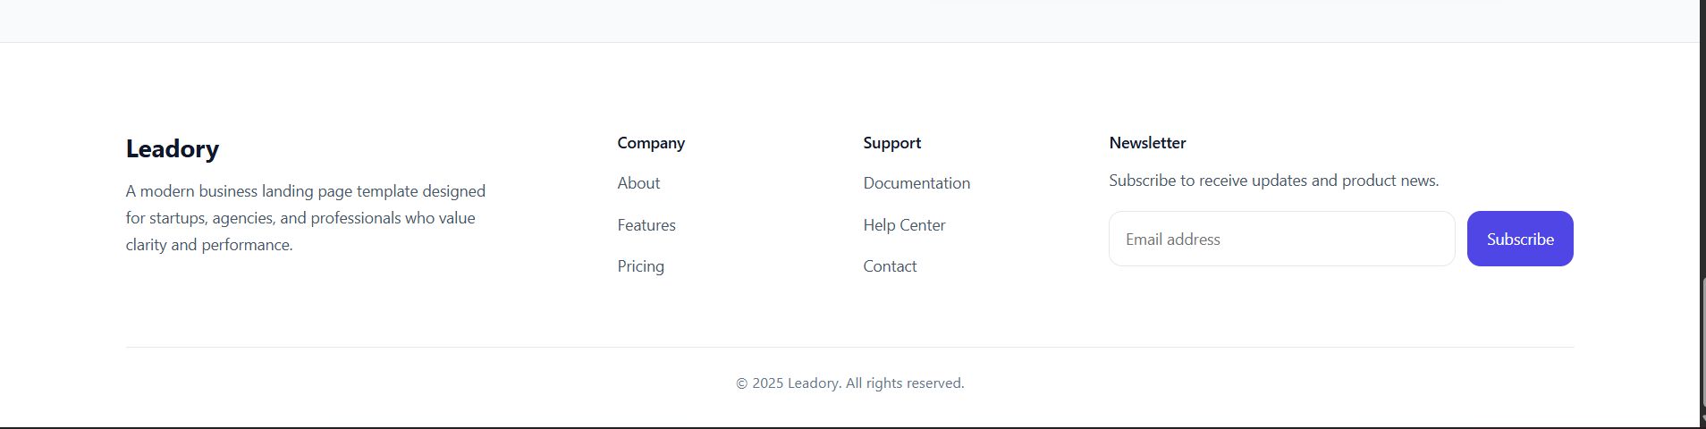The image size is (1706, 429).
Task: Select the Newsletter heading
Action: (1147, 143)
